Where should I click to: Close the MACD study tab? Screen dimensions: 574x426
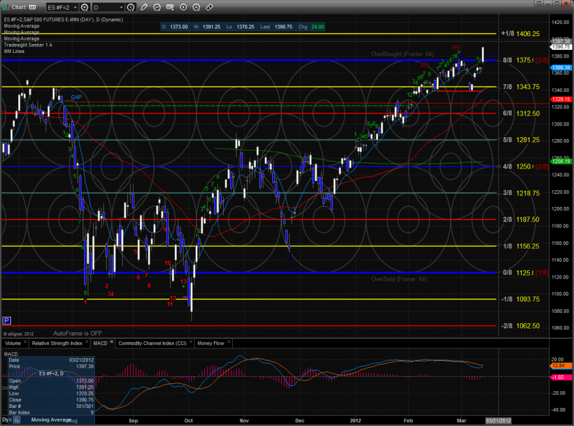click(x=111, y=341)
